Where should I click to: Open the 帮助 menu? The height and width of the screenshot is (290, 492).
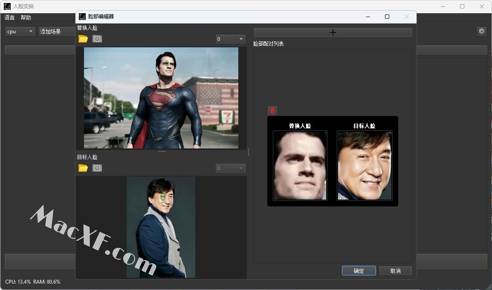tap(26, 17)
